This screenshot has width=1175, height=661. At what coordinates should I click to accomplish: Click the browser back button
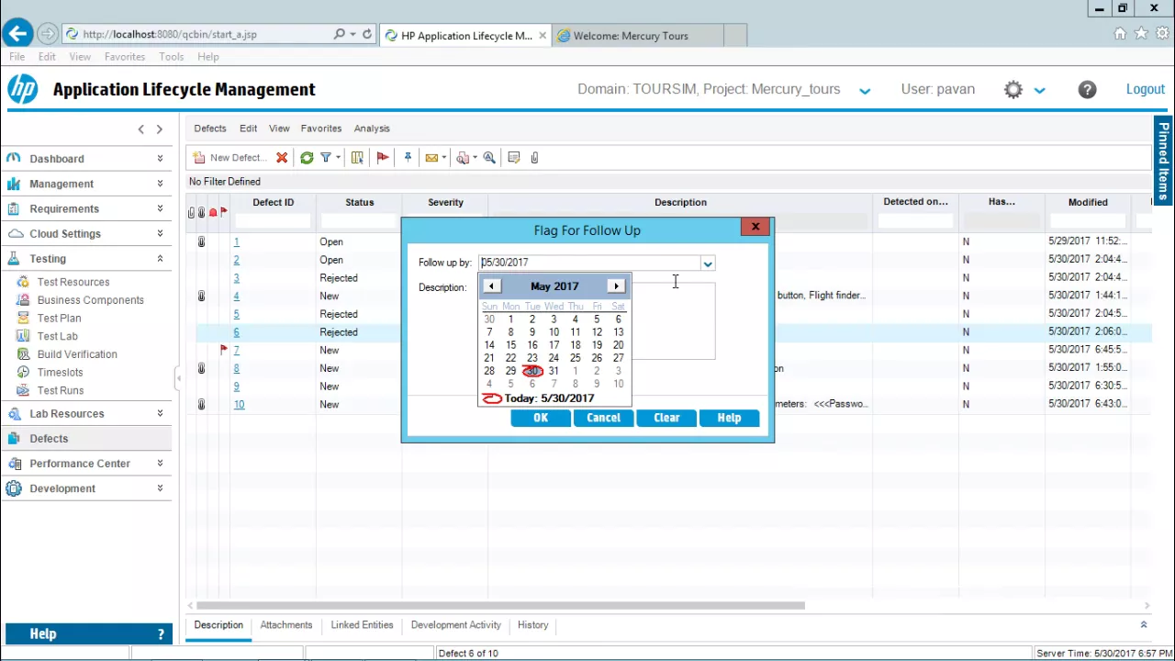coord(17,34)
